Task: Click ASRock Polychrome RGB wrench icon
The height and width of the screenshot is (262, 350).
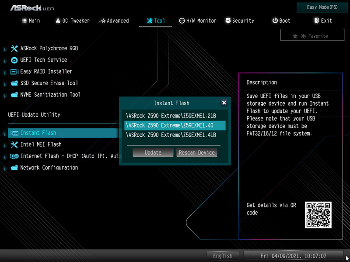Action: click(x=14, y=48)
